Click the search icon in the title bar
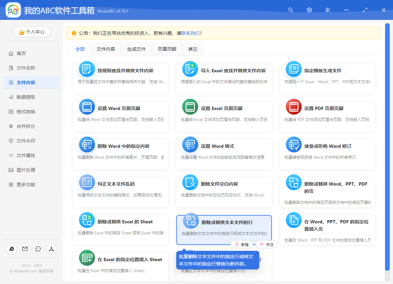 tap(290, 10)
